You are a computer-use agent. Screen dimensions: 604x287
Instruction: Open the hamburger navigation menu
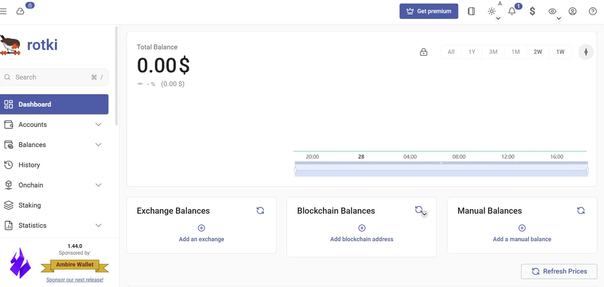(3, 11)
